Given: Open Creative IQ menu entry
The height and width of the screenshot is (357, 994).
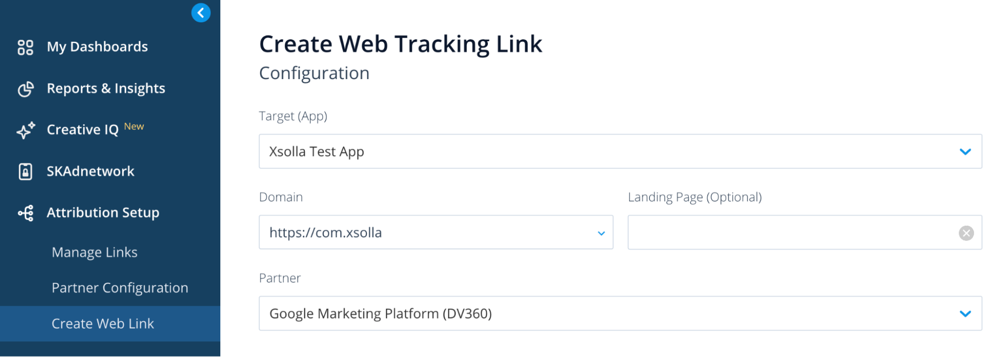Looking at the screenshot, I should [x=83, y=130].
